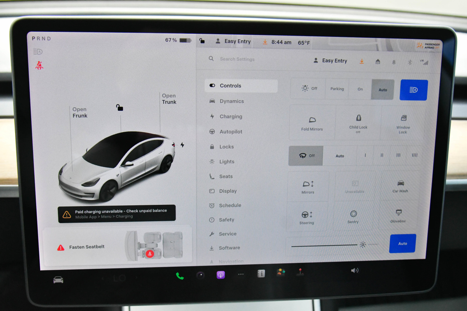This screenshot has height=311, width=467.
Task: Set headlights to Auto
Action: click(x=383, y=90)
